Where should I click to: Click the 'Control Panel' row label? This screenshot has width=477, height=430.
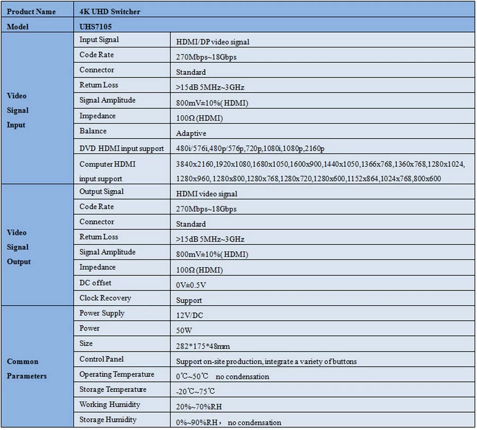(101, 359)
